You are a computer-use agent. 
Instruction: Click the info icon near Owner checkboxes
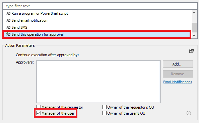point(189,113)
